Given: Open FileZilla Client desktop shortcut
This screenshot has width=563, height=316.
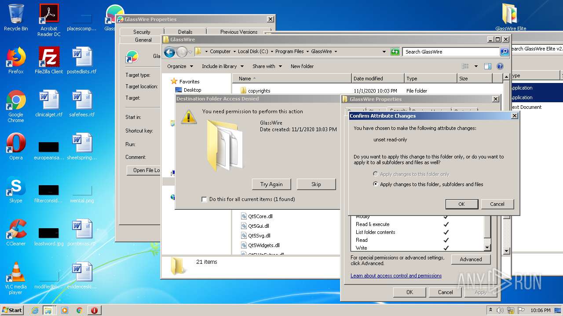Looking at the screenshot, I should coord(49,61).
